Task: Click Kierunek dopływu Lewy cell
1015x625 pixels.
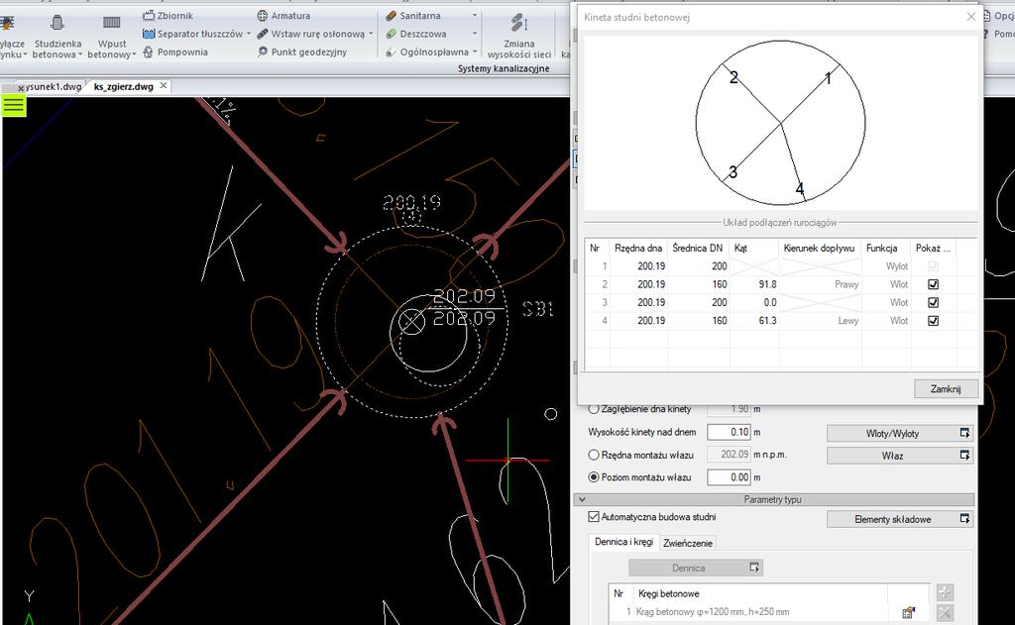Action: point(820,320)
